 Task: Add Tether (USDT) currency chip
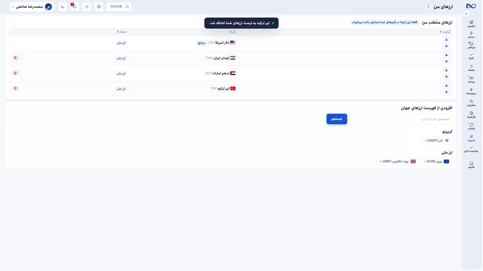pyautogui.click(x=437, y=140)
